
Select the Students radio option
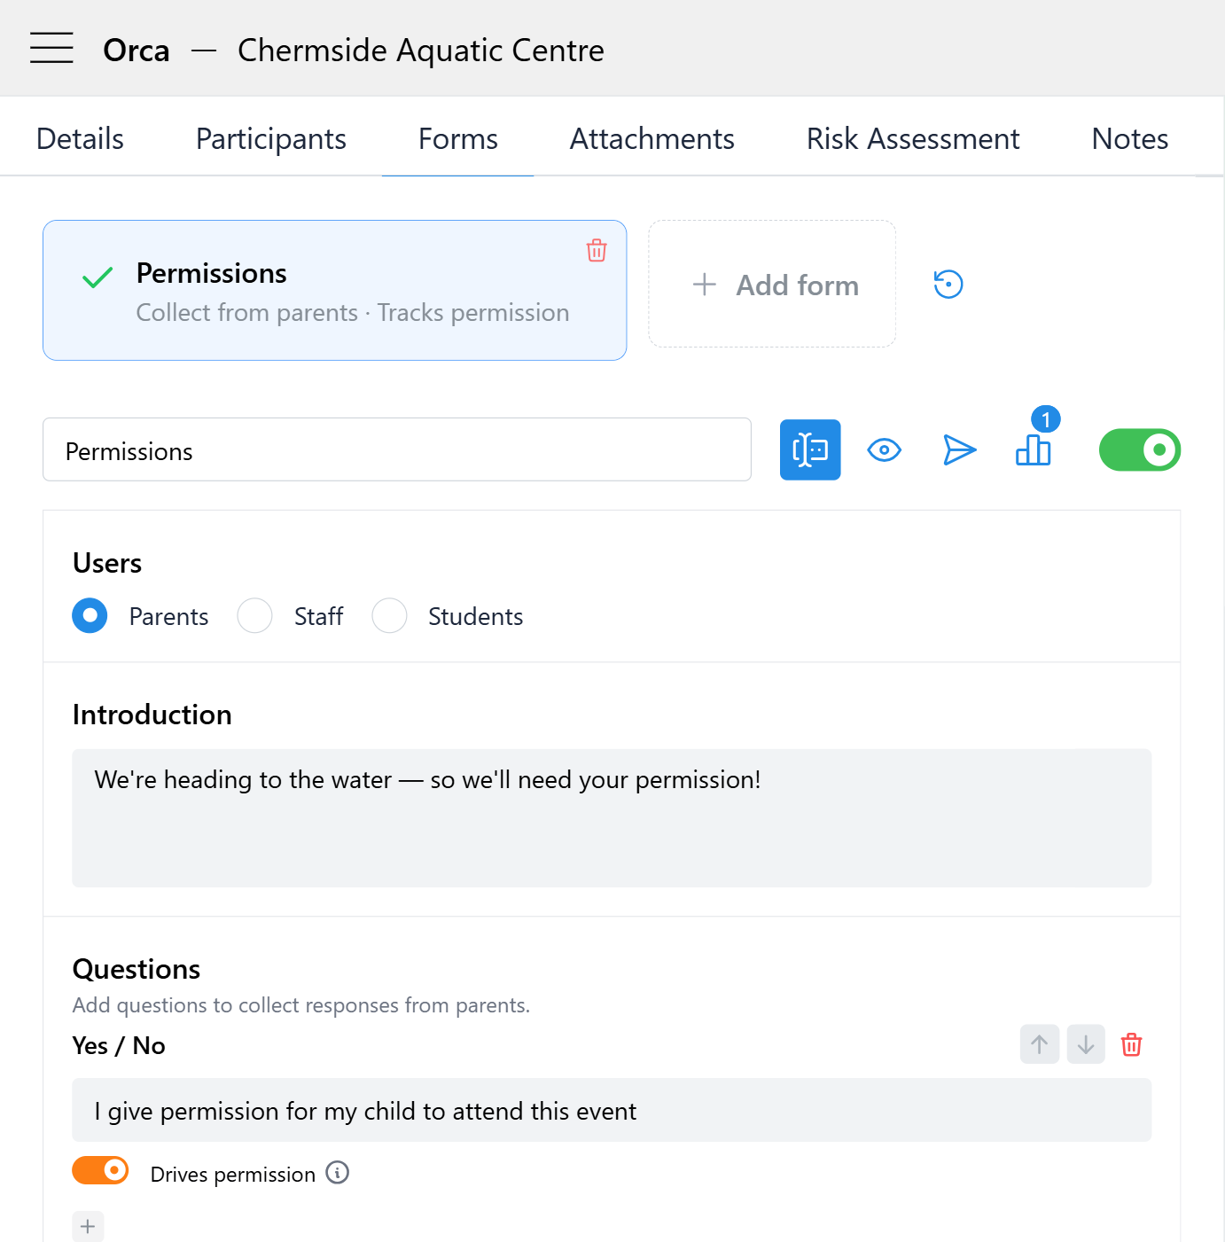390,616
